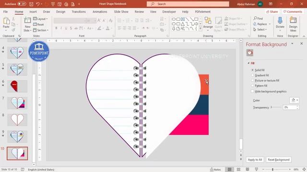Select Pattern fill radio option
The image size is (307, 172).
(x=253, y=86)
